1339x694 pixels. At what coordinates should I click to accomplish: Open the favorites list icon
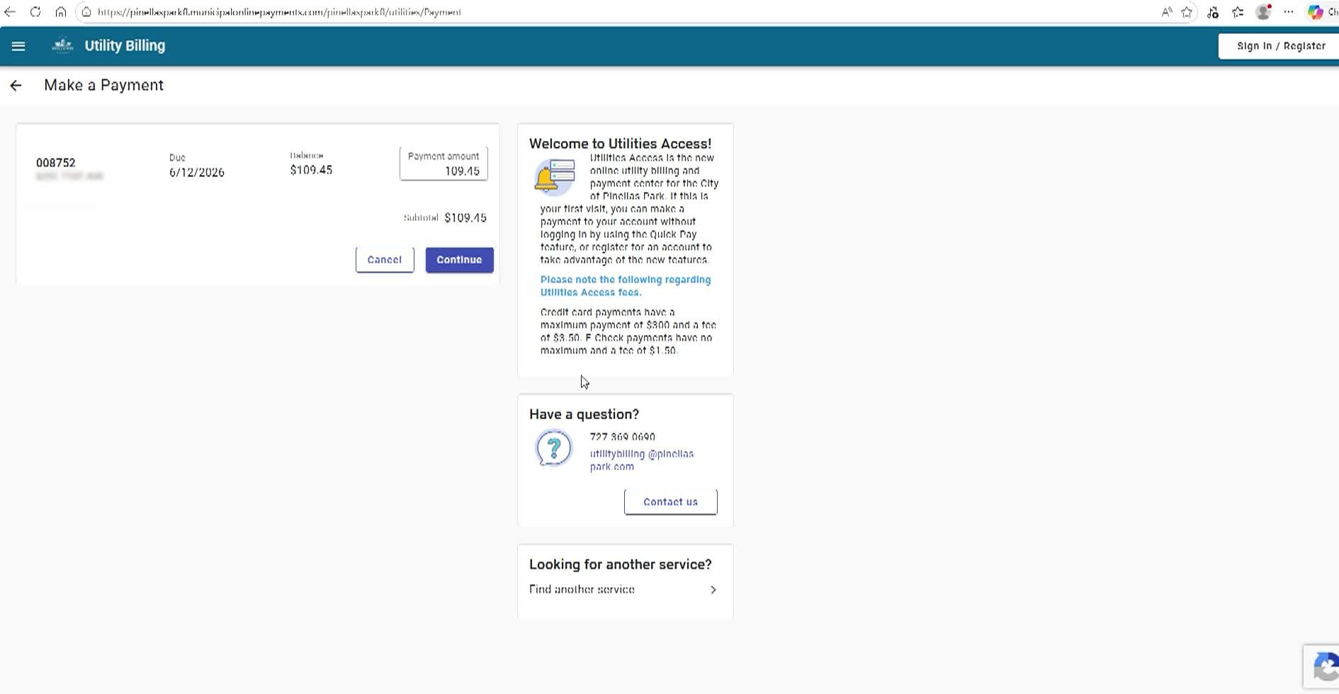tap(1238, 12)
